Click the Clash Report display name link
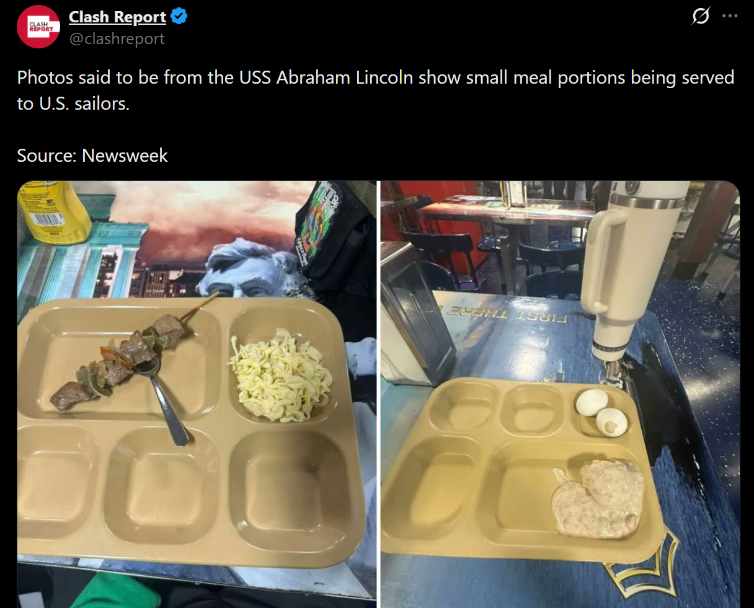Screen dimensions: 754x608 118,17
